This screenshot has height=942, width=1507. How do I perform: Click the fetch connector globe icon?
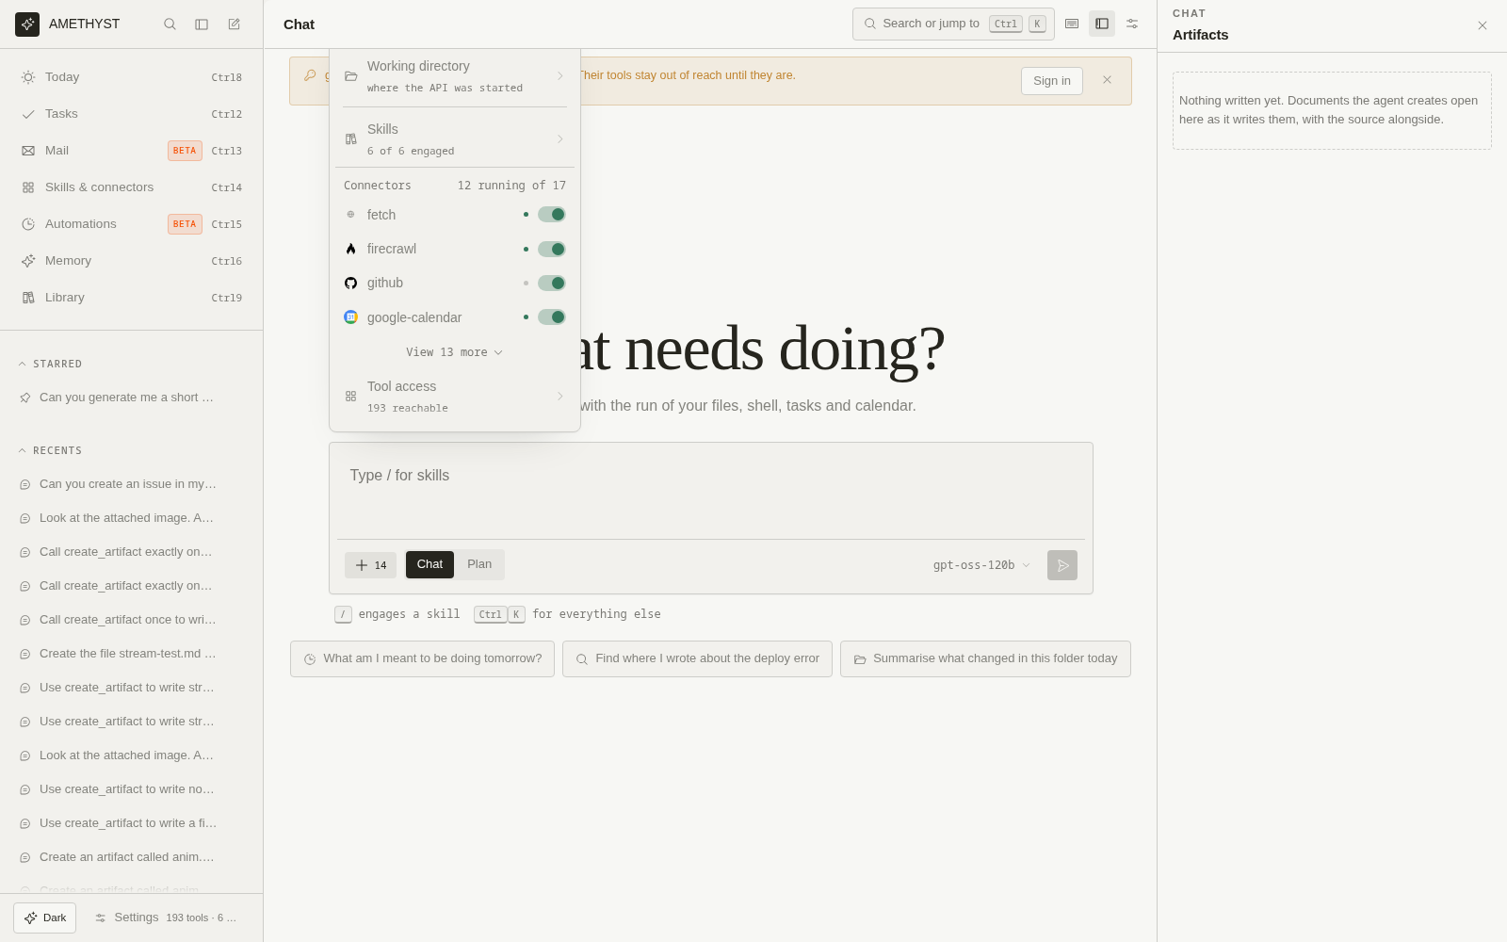(x=350, y=215)
